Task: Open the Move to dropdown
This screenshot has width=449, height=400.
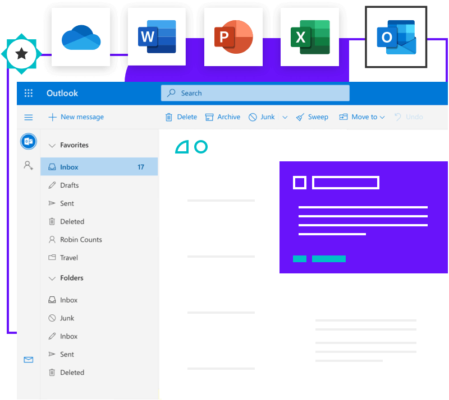Action: (362, 117)
